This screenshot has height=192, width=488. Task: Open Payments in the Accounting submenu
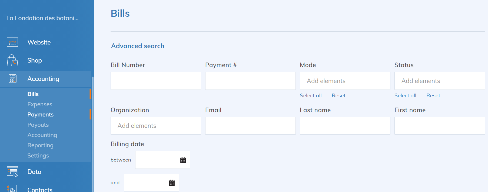tap(41, 115)
